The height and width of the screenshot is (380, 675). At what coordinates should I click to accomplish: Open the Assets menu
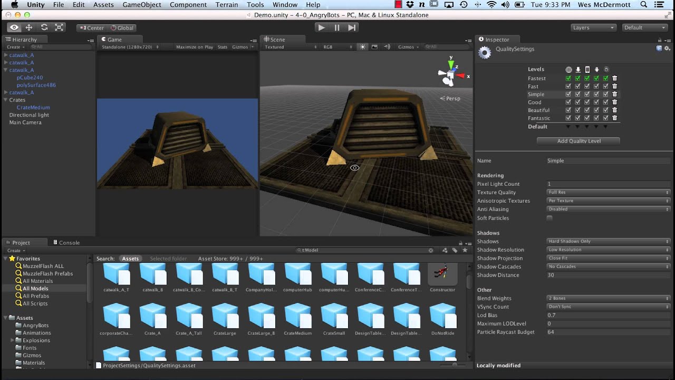pyautogui.click(x=103, y=5)
